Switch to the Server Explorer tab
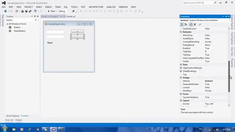The height and width of the screenshot is (132, 235). (x=13, y=116)
